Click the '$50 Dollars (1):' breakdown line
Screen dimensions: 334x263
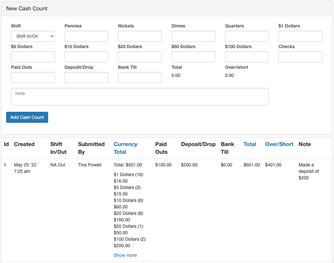[129, 226]
